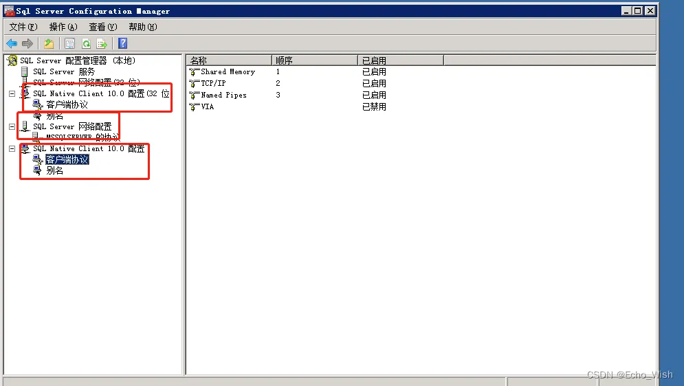Open the 文件(F) menu
The height and width of the screenshot is (386, 684).
[x=23, y=27]
